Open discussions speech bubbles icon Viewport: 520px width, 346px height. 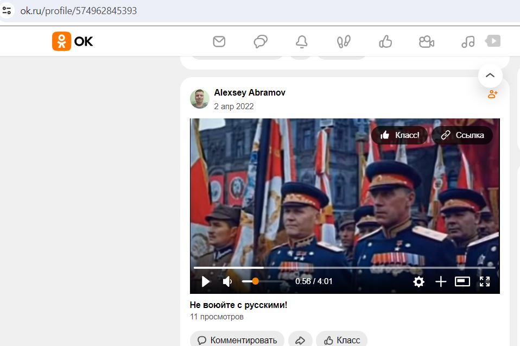(261, 42)
